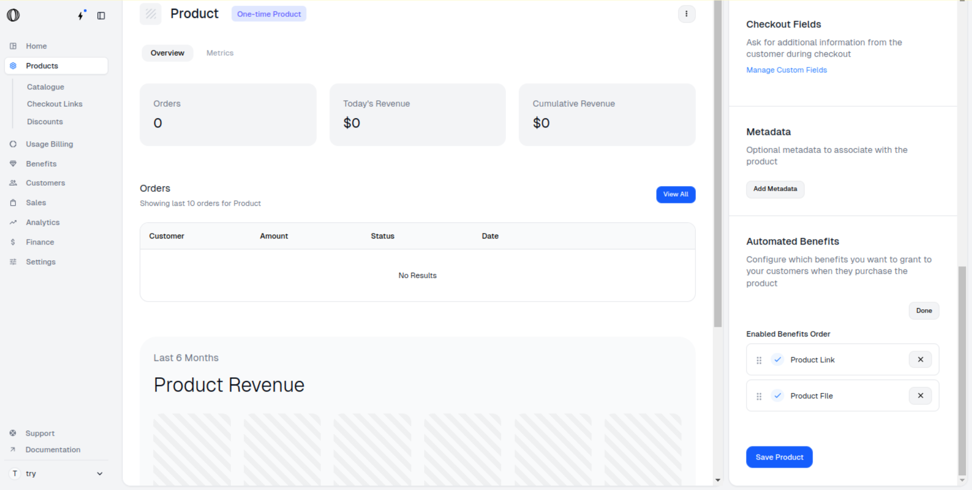Click the Save Product button
Image resolution: width=972 pixels, height=490 pixels.
(x=779, y=457)
